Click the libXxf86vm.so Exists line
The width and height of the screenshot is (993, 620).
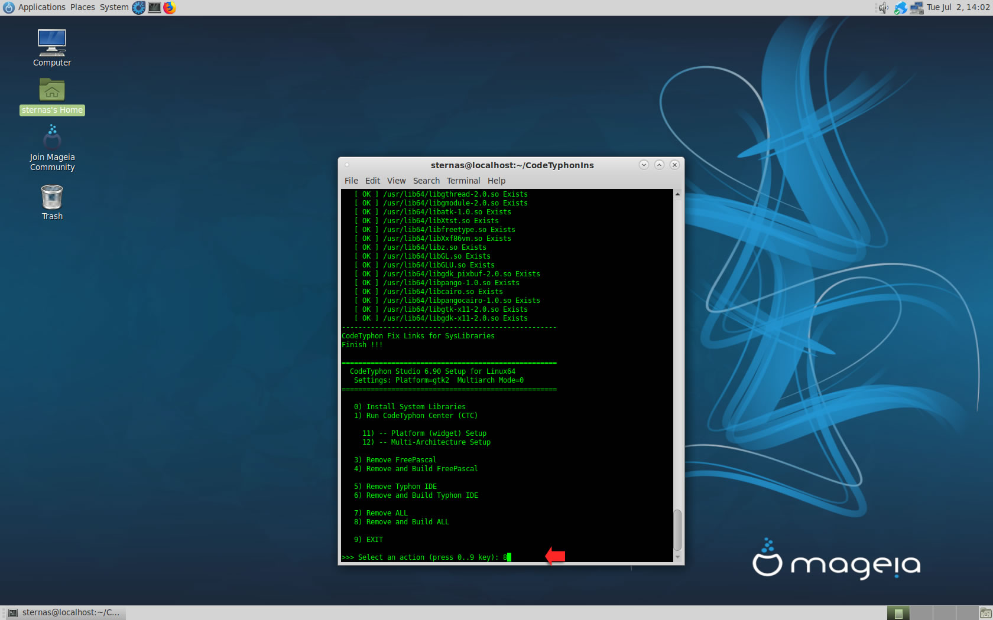(433, 239)
